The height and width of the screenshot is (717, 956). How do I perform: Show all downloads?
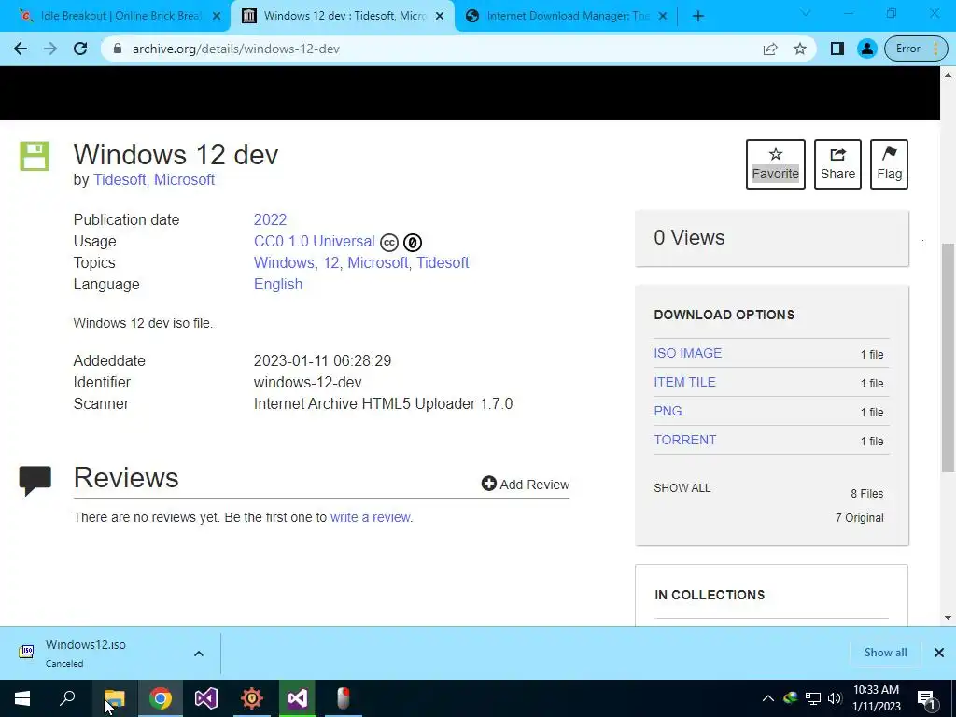pos(885,653)
